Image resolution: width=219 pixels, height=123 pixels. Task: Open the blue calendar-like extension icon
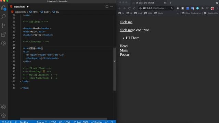pos(188,8)
